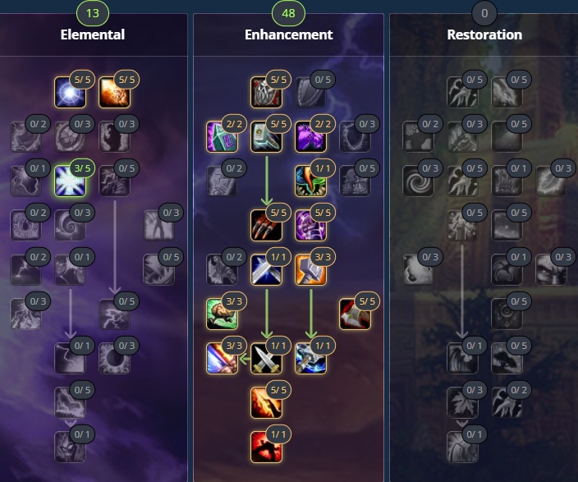Select the red claw talent with 5/5 points
This screenshot has height=482, width=578.
click(x=266, y=225)
